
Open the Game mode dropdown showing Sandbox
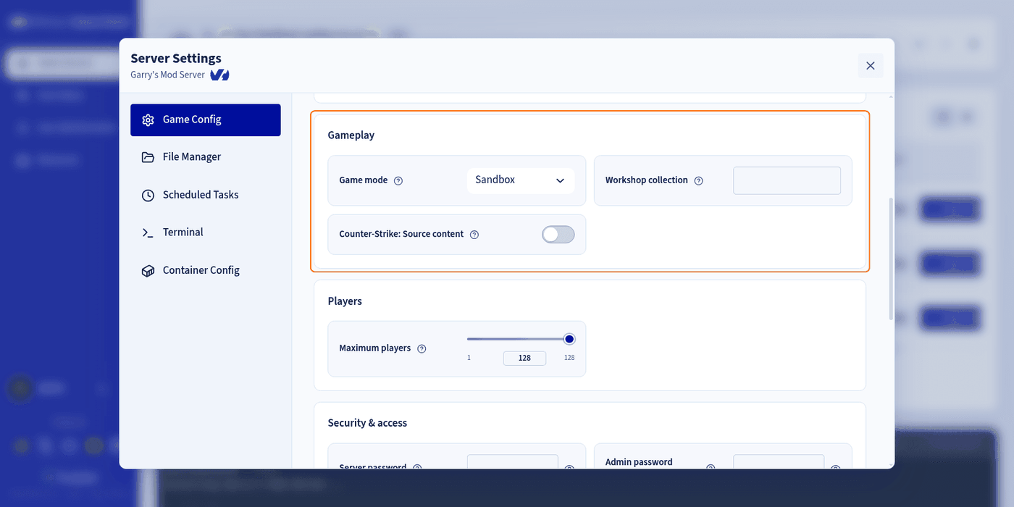pyautogui.click(x=521, y=180)
